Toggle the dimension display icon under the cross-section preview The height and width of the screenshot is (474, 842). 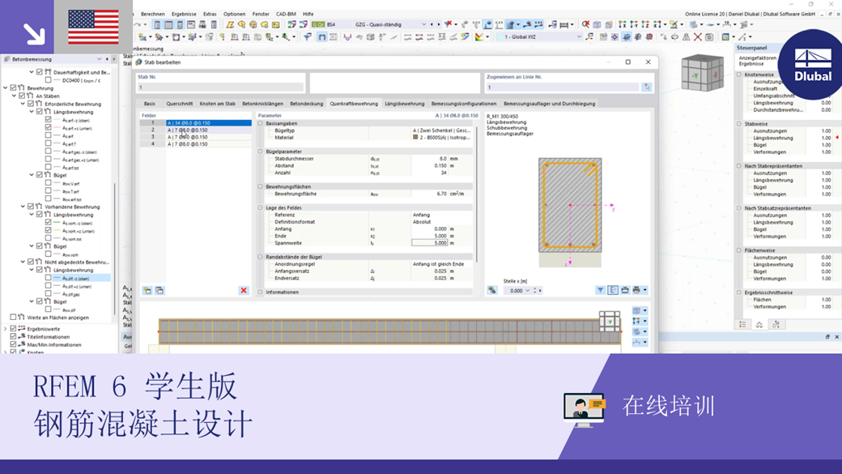point(613,290)
